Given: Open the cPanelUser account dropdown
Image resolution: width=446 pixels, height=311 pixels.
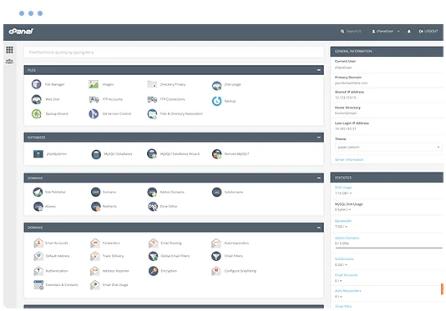Looking at the screenshot, I should point(385,31).
